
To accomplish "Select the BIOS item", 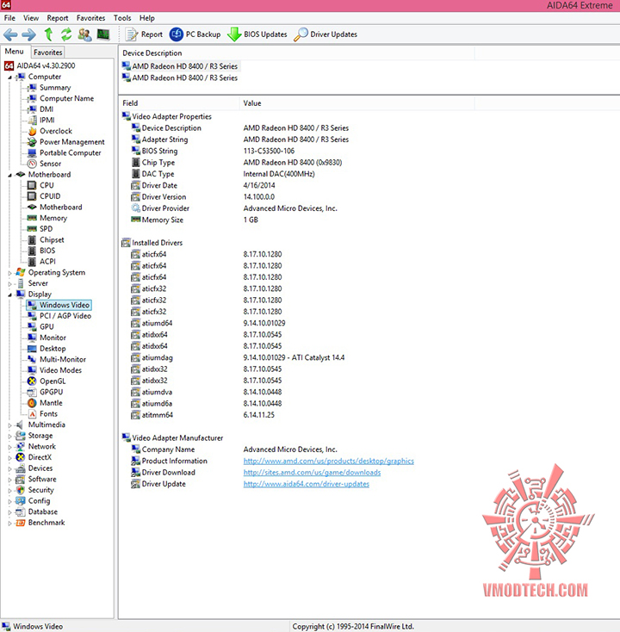I will pos(47,251).
